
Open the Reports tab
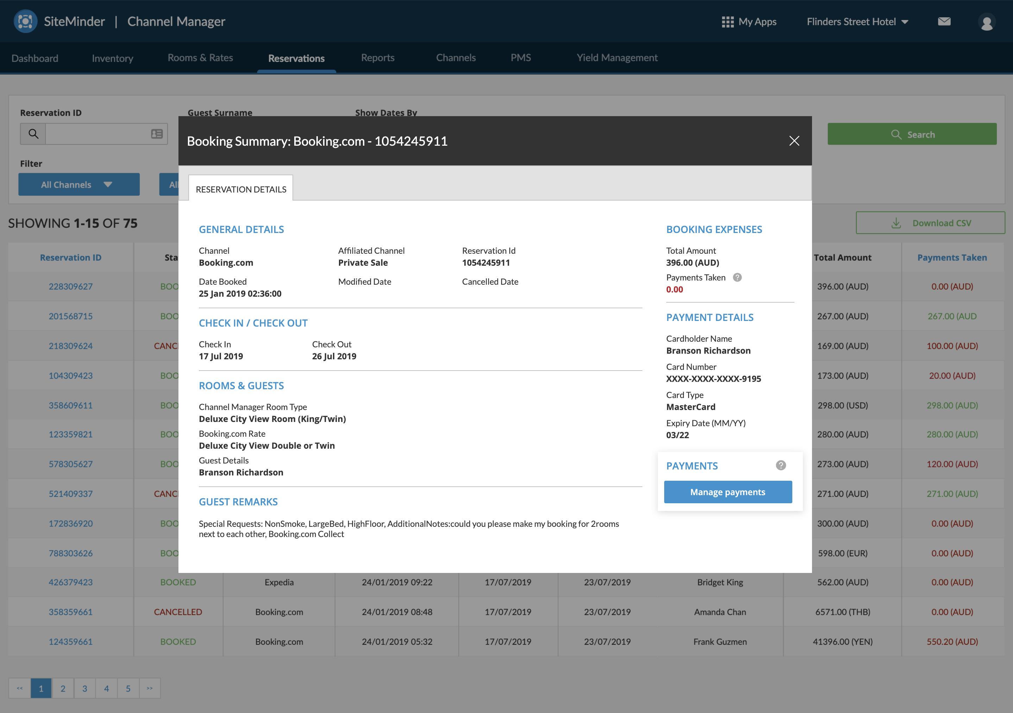click(378, 58)
